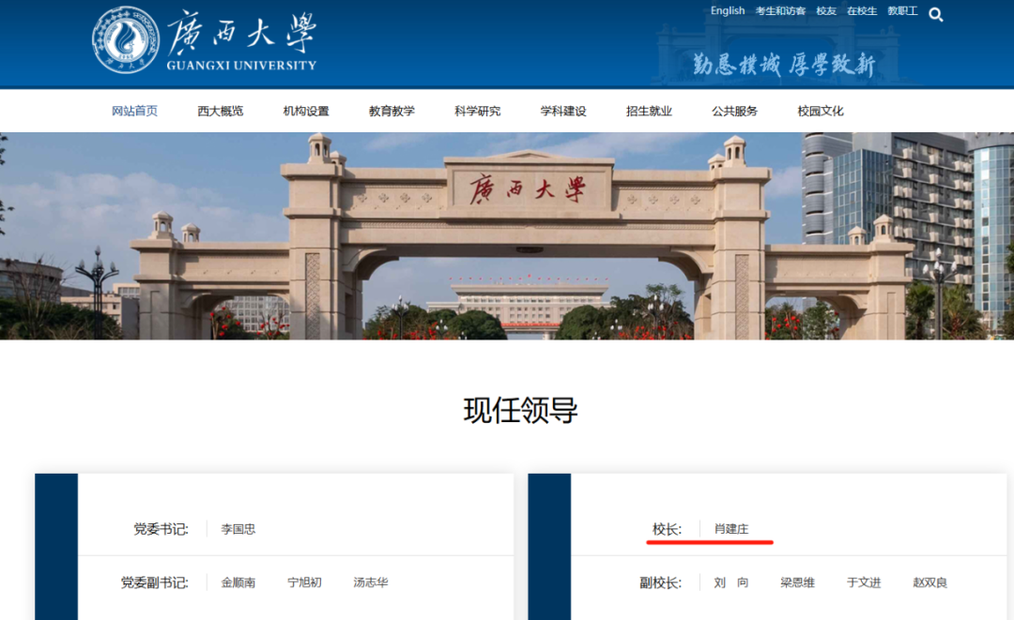Switch language via English link
This screenshot has width=1014, height=620.
(x=727, y=11)
